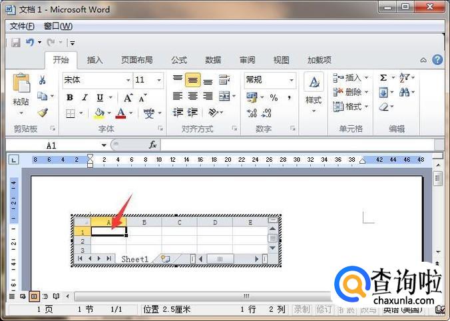Apply accounting number format

click(252, 98)
